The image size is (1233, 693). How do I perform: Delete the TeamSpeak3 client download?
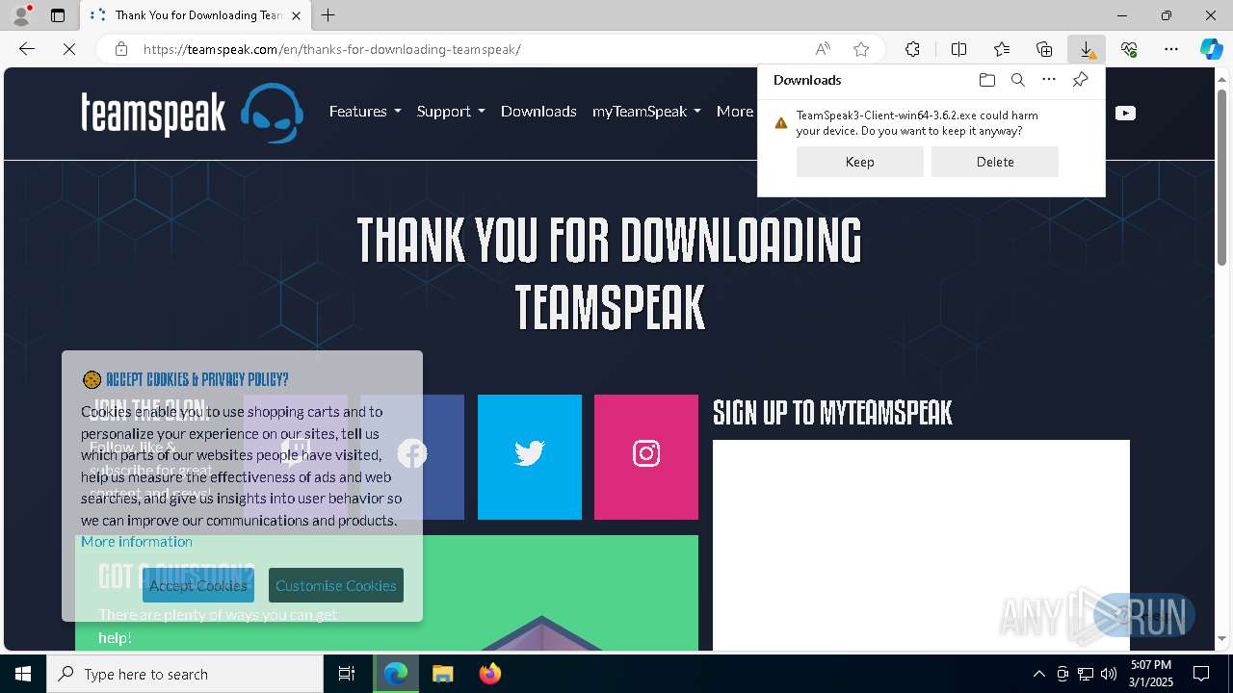point(995,162)
